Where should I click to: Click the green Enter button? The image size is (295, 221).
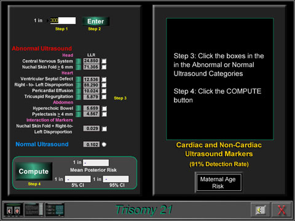coord(95,21)
